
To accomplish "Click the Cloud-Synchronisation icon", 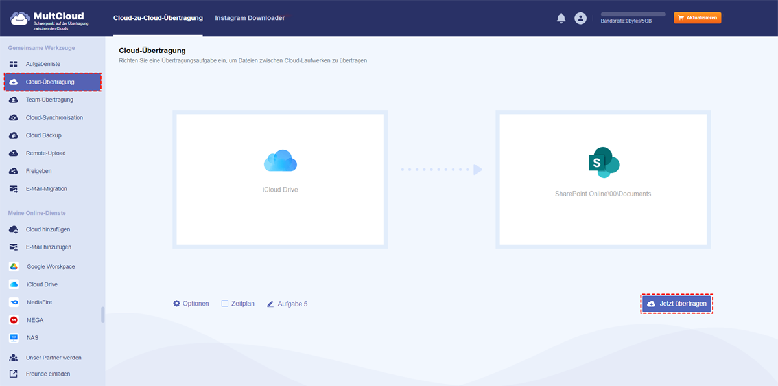I will 14,118.
